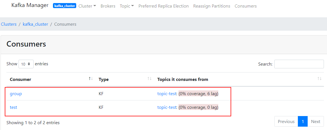Select page 1 in pagination
The width and height of the screenshot is (327, 130).
[303, 121]
